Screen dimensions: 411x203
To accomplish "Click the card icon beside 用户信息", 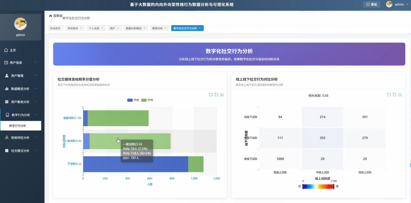I will (x=6, y=63).
